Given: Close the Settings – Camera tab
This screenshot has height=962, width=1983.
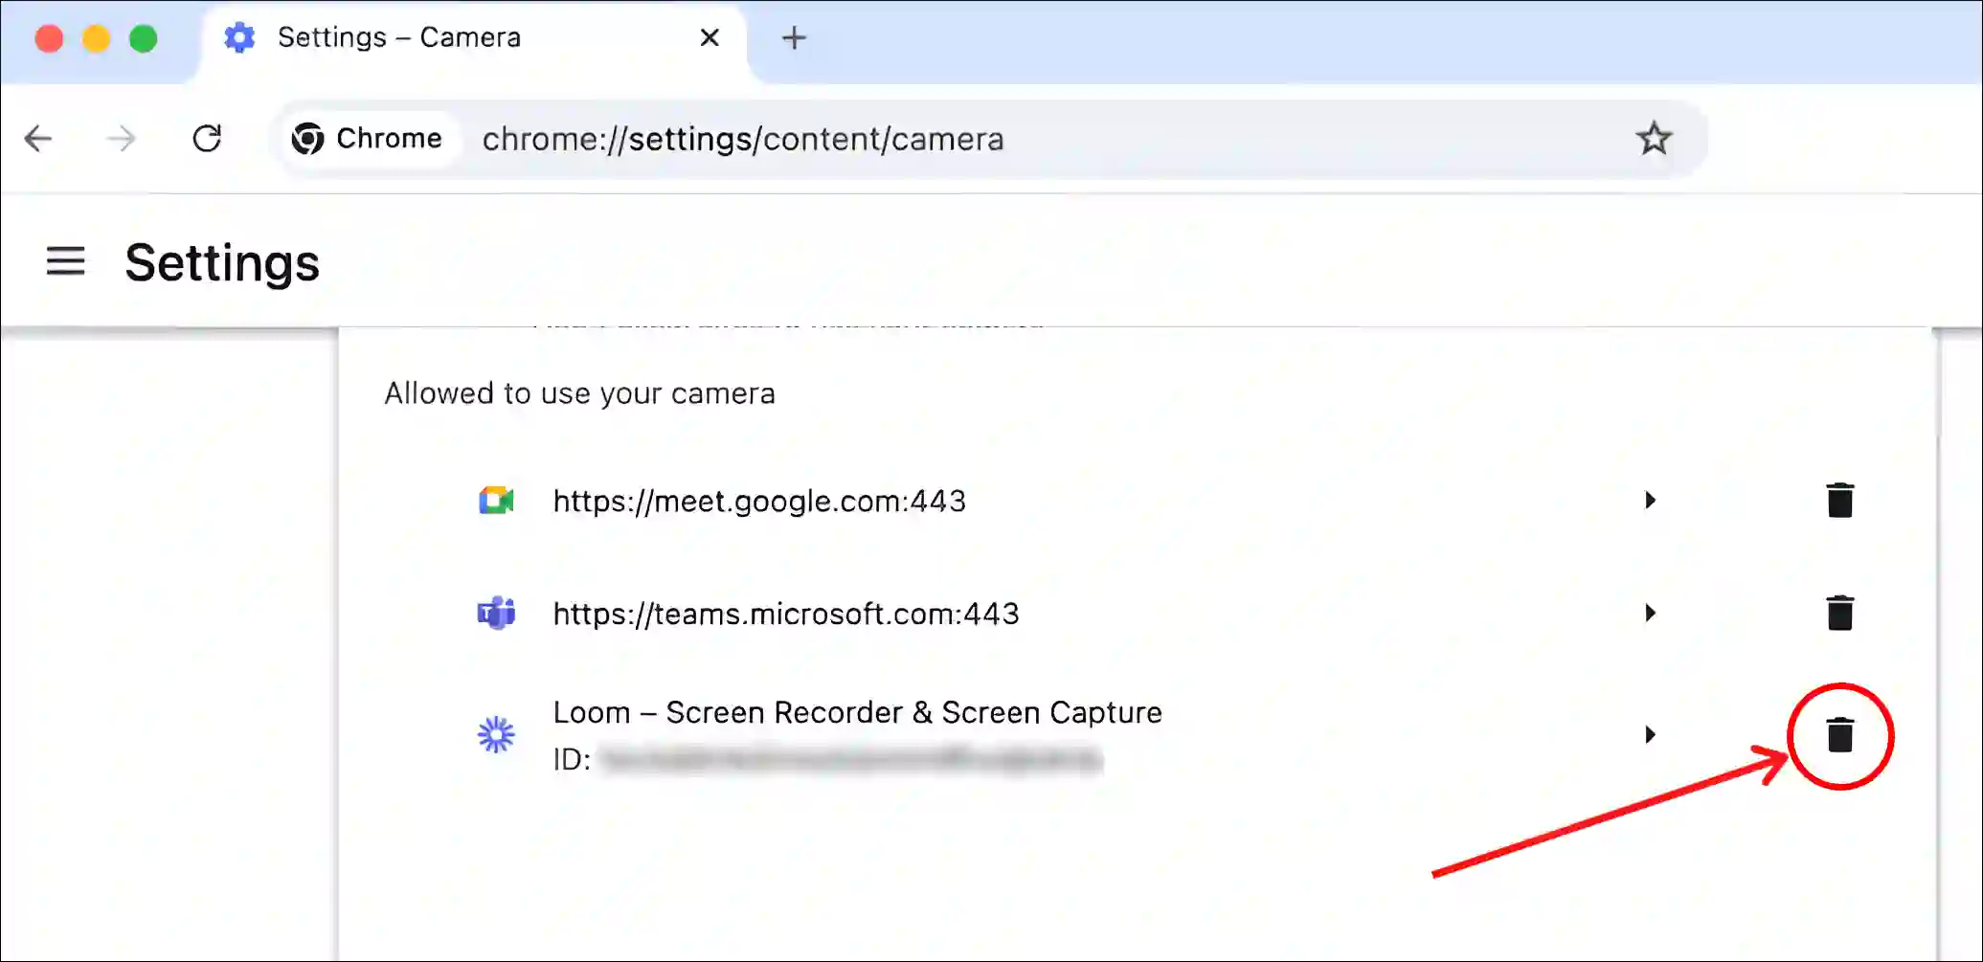Looking at the screenshot, I should pyautogui.click(x=710, y=37).
